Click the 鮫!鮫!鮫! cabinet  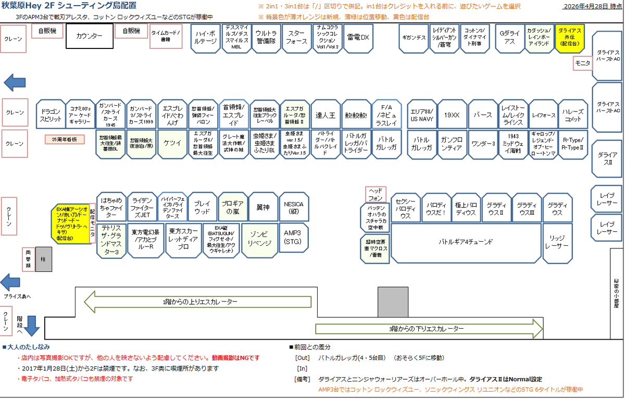(356, 115)
